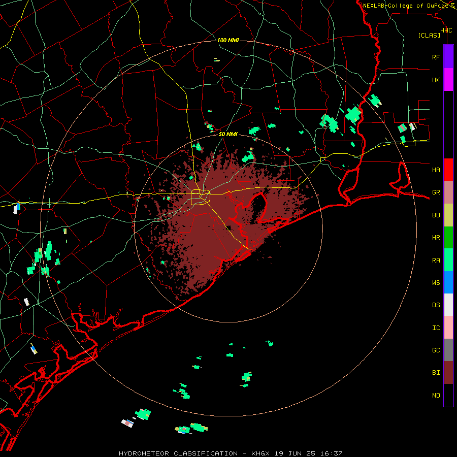
Task: Click the ND label text in the legend
Action: click(x=436, y=395)
